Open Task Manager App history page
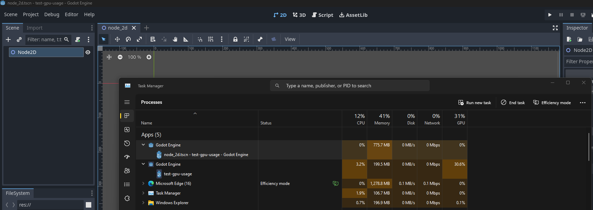593x210 pixels. (x=127, y=143)
